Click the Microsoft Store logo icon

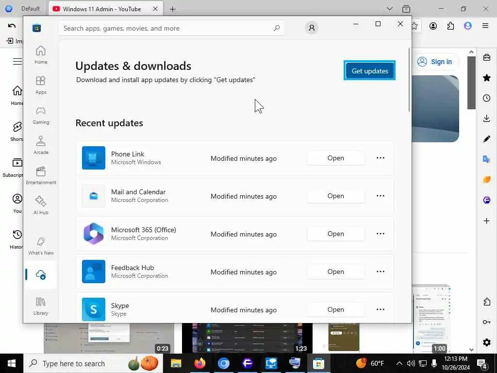(x=37, y=28)
